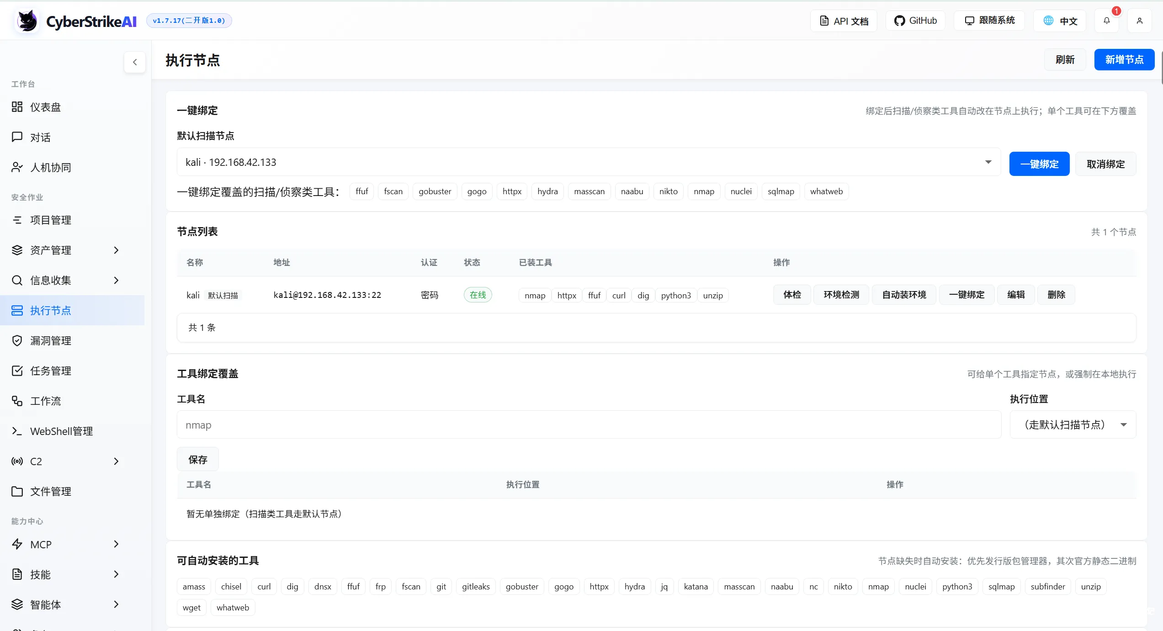Click the document icon for 技能

coord(17,574)
